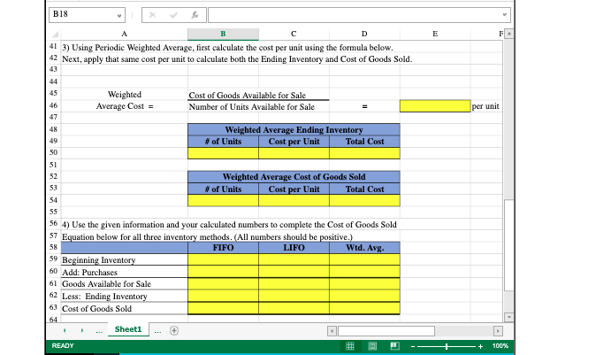Select column B header
This screenshot has height=355, width=596.
coord(223,34)
